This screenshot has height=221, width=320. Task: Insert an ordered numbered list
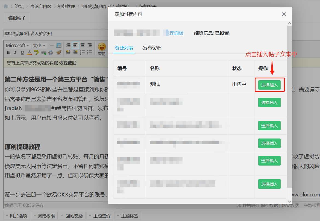click(x=82, y=52)
